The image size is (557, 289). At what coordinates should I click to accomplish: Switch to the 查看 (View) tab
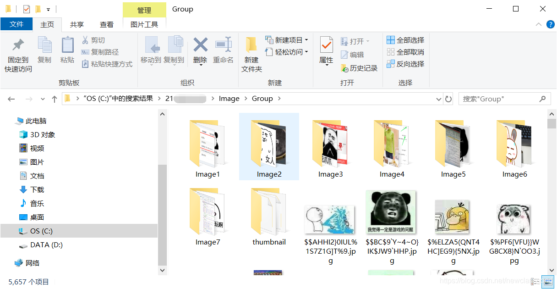(x=106, y=24)
